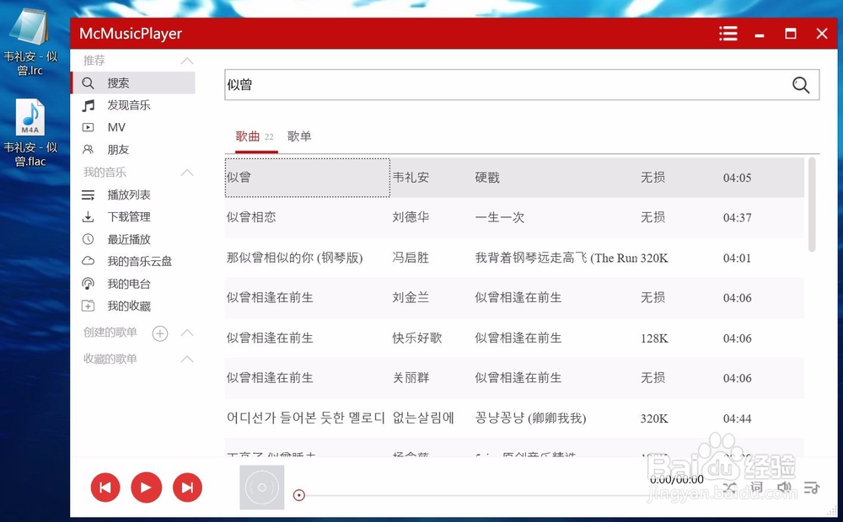Click album name 一生一次
Image resolution: width=843 pixels, height=522 pixels.
pyautogui.click(x=499, y=217)
